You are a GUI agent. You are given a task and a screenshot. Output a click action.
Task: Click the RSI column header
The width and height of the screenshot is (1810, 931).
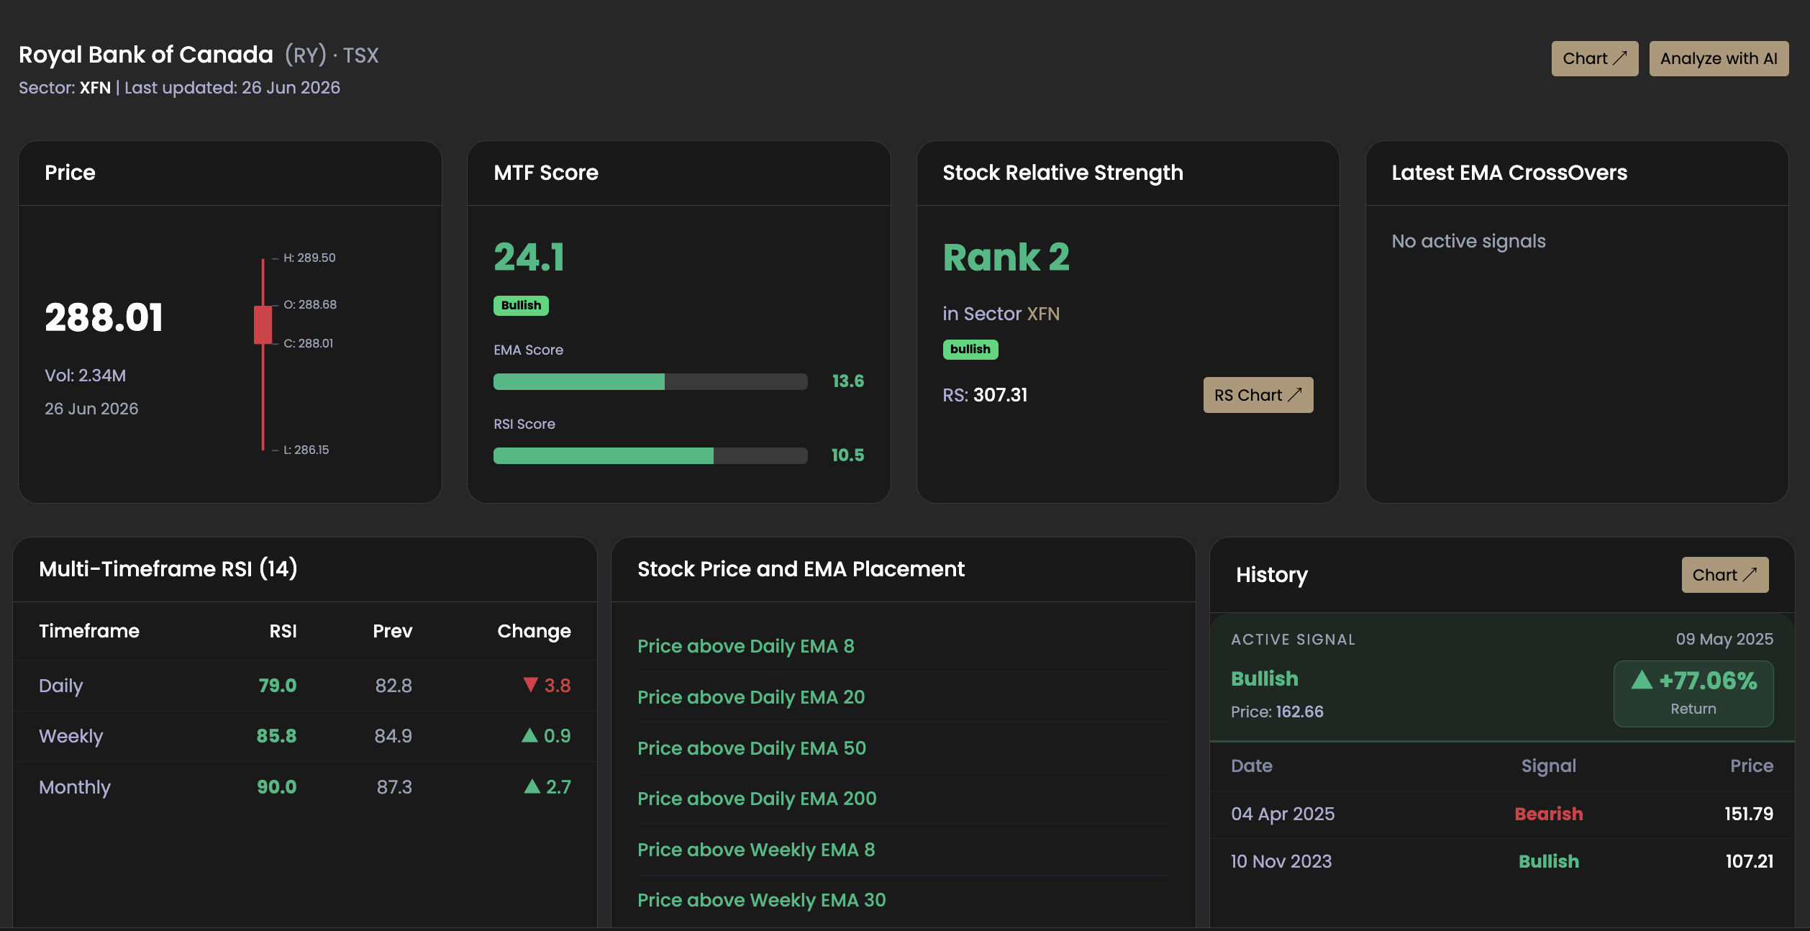pos(283,631)
